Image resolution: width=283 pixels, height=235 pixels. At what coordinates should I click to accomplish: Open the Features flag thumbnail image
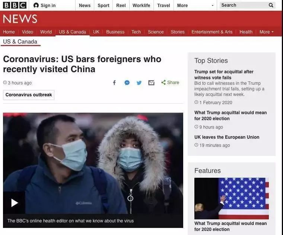tap(232, 199)
